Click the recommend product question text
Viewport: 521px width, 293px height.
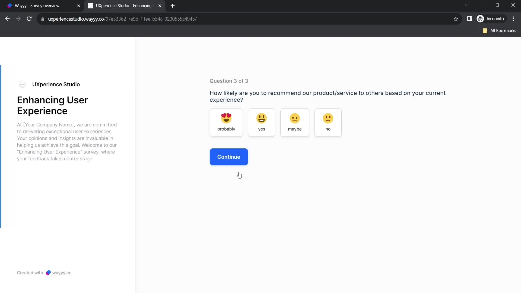click(x=328, y=96)
